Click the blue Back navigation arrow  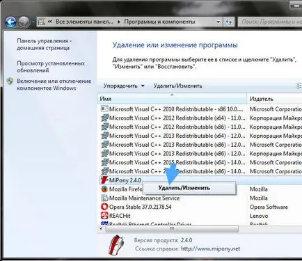tap(10, 22)
